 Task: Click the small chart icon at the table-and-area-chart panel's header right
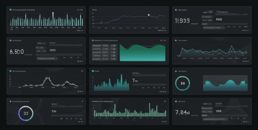[162, 40]
